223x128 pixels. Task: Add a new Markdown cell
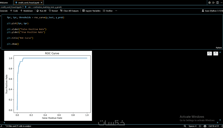tap(26, 11)
